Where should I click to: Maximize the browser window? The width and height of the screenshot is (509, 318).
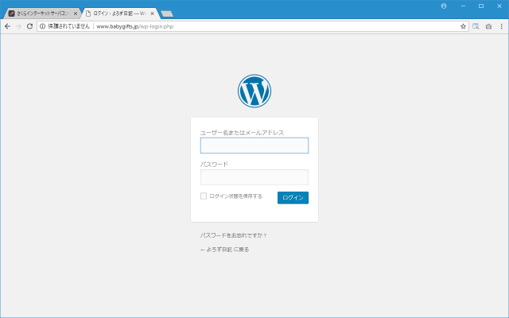[481, 6]
